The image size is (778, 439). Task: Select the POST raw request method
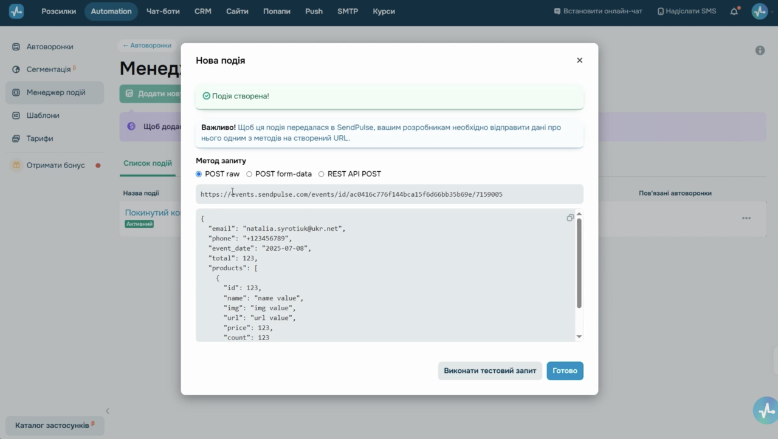click(x=199, y=174)
